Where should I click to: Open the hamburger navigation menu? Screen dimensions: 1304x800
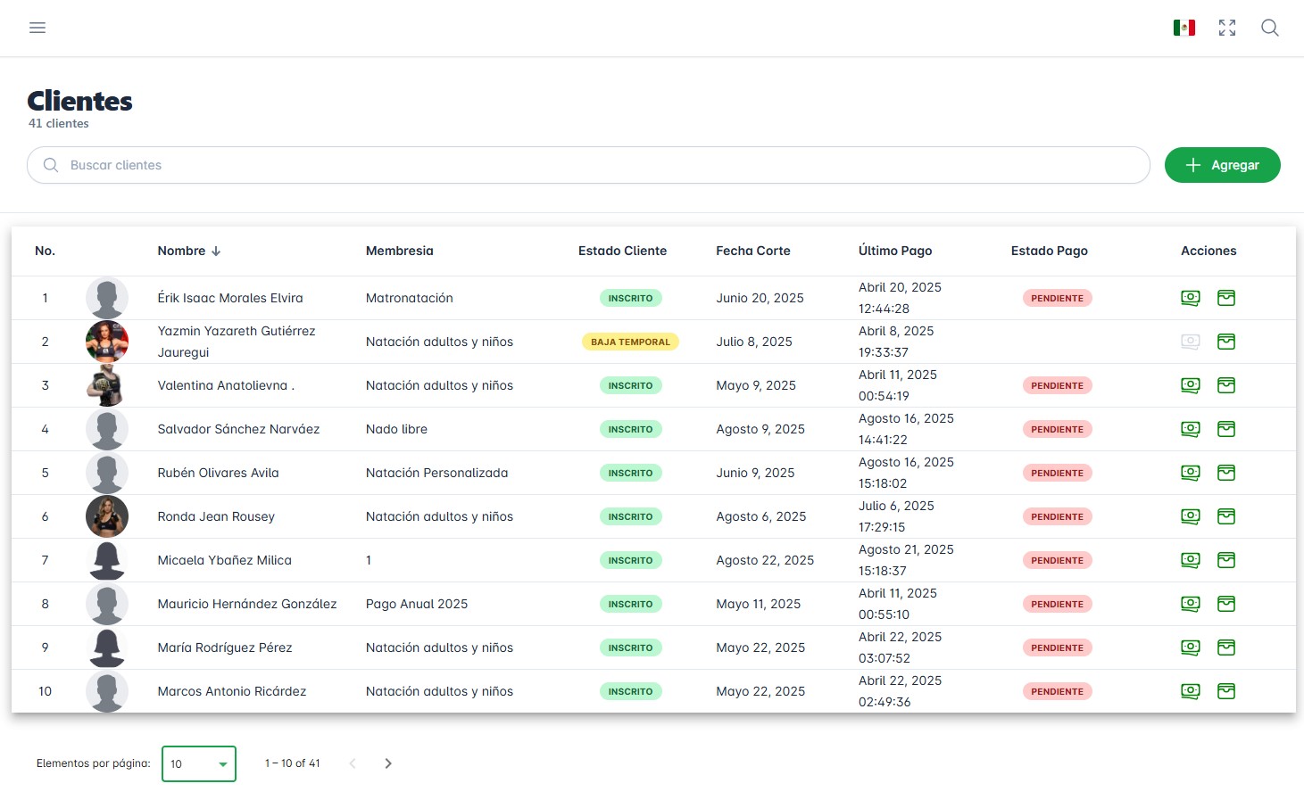click(37, 28)
